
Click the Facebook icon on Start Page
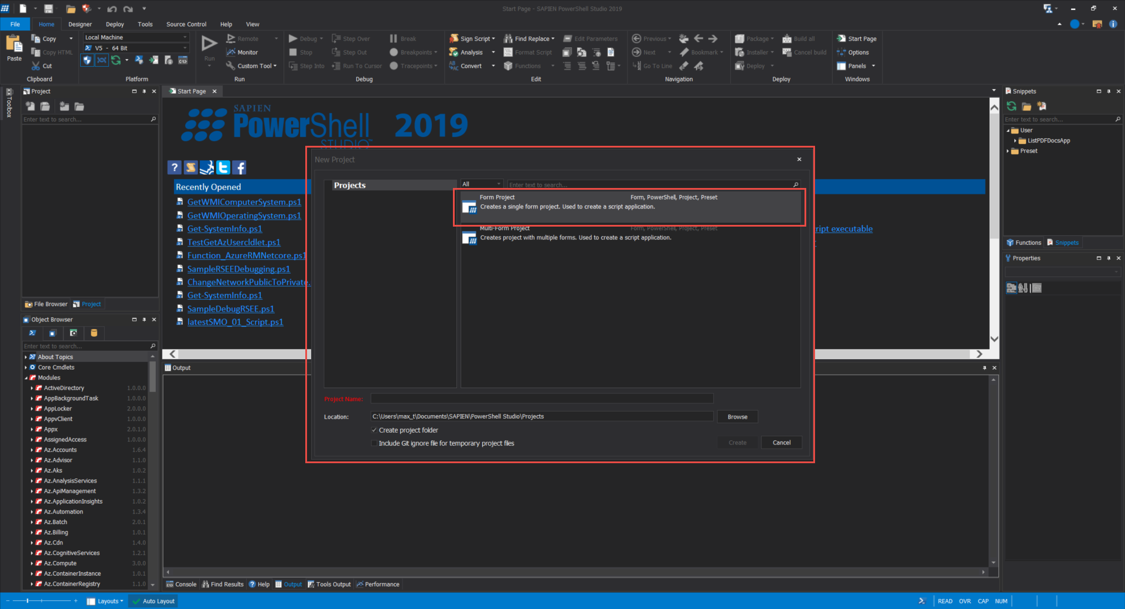click(239, 167)
